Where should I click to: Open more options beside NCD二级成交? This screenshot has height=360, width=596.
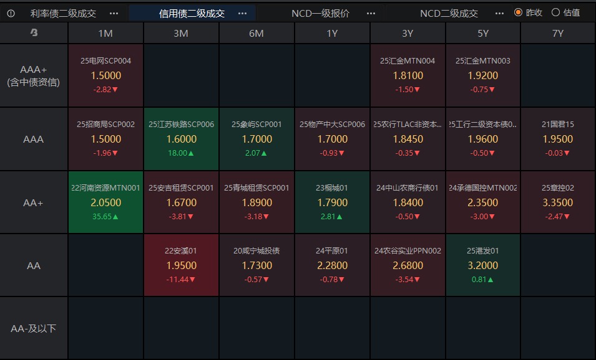coord(499,14)
